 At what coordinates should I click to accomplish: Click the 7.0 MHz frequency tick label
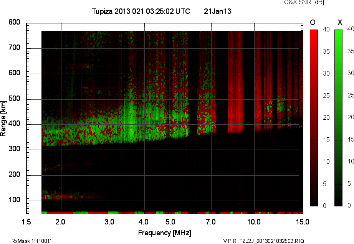point(211,222)
